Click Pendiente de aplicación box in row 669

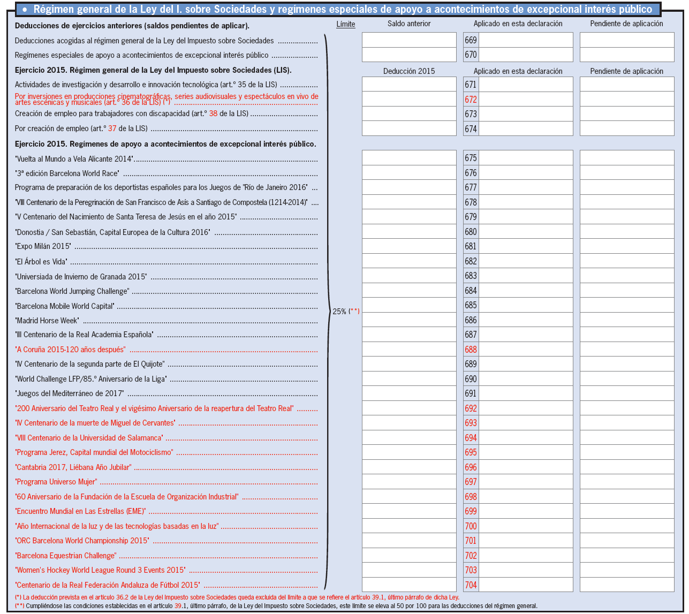(627, 40)
